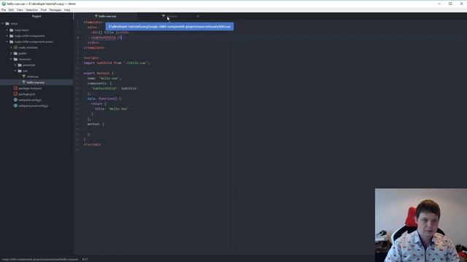467x262 pixels.
Task: Open webpack.config.js from the project tree
Action: pyautogui.click(x=30, y=100)
